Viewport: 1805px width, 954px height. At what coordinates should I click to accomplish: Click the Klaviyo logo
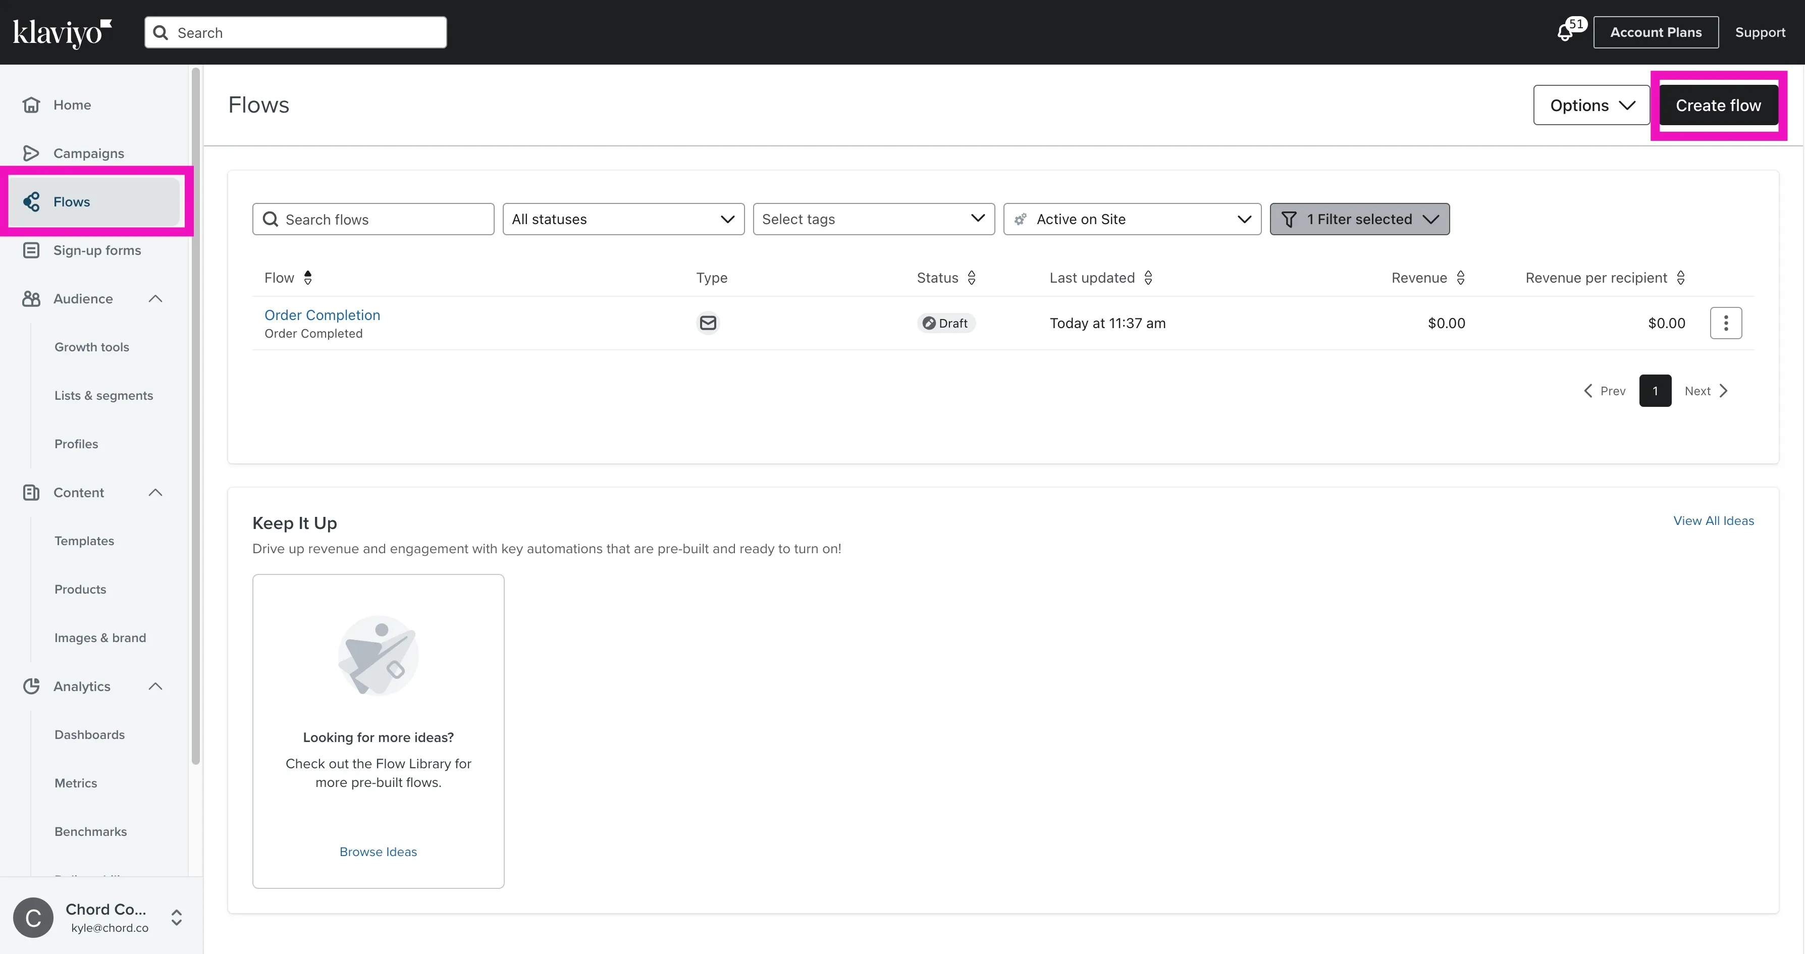[x=63, y=33]
